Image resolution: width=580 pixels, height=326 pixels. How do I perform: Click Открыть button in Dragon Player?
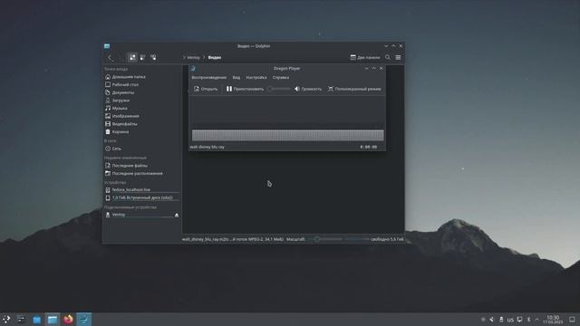tap(206, 89)
